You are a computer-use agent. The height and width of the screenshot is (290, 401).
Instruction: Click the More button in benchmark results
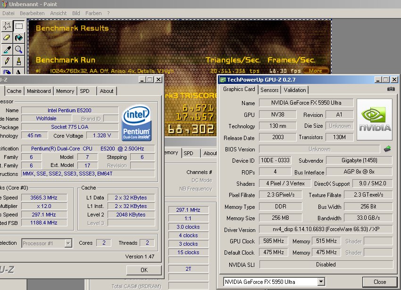316,71
